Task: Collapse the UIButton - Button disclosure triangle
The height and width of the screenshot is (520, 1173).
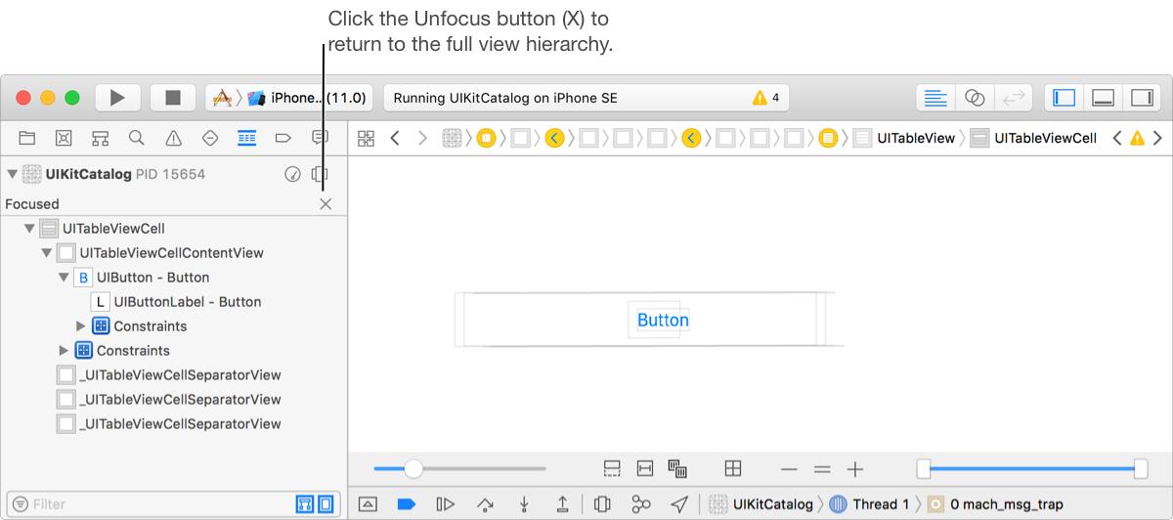Action: click(64, 278)
